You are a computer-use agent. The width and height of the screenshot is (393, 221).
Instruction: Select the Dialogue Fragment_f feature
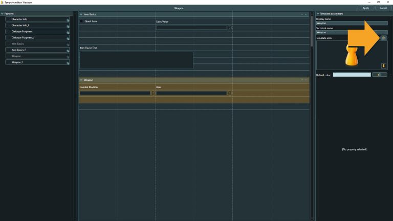pyautogui.click(x=37, y=37)
